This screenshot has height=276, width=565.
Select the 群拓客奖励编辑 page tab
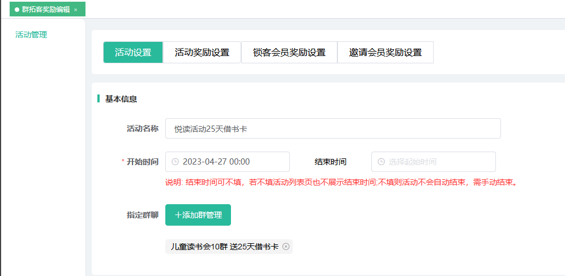point(46,10)
